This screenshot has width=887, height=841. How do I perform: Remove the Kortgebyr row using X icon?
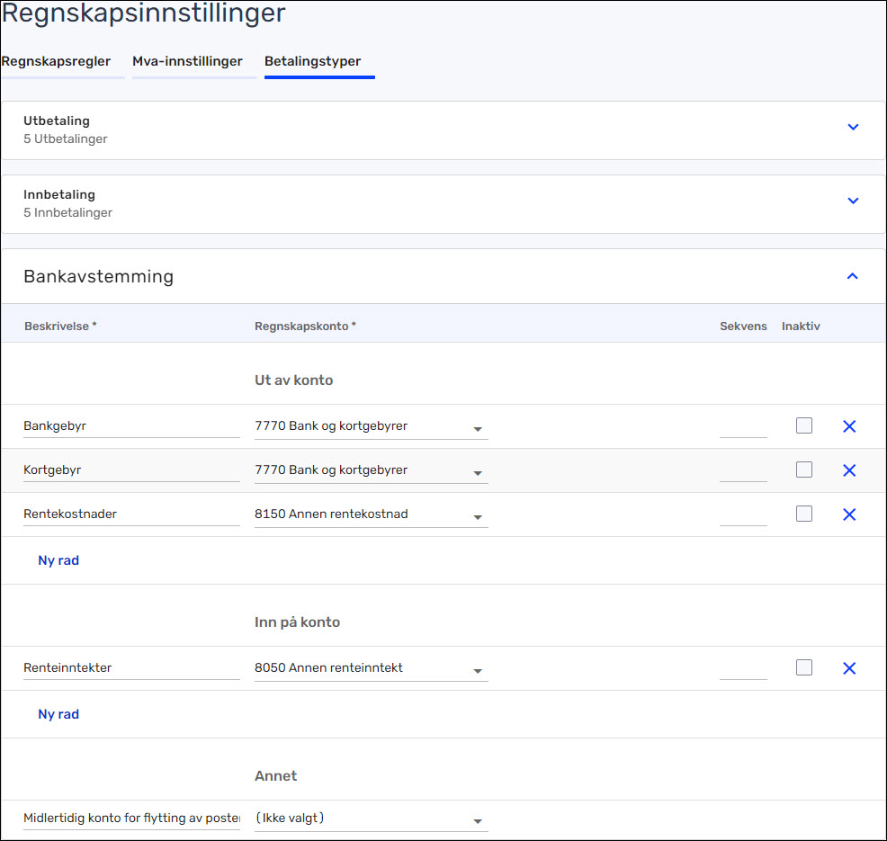[848, 470]
